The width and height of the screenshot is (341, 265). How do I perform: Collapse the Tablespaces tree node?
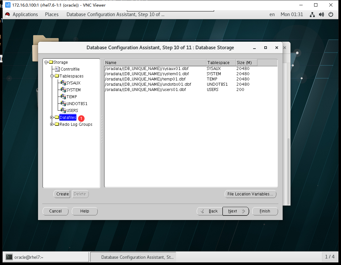pyautogui.click(x=52, y=76)
